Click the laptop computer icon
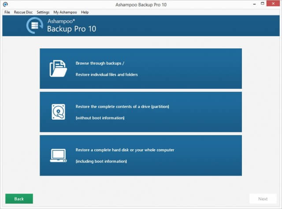Image resolution: width=282 pixels, height=209 pixels. click(58, 155)
